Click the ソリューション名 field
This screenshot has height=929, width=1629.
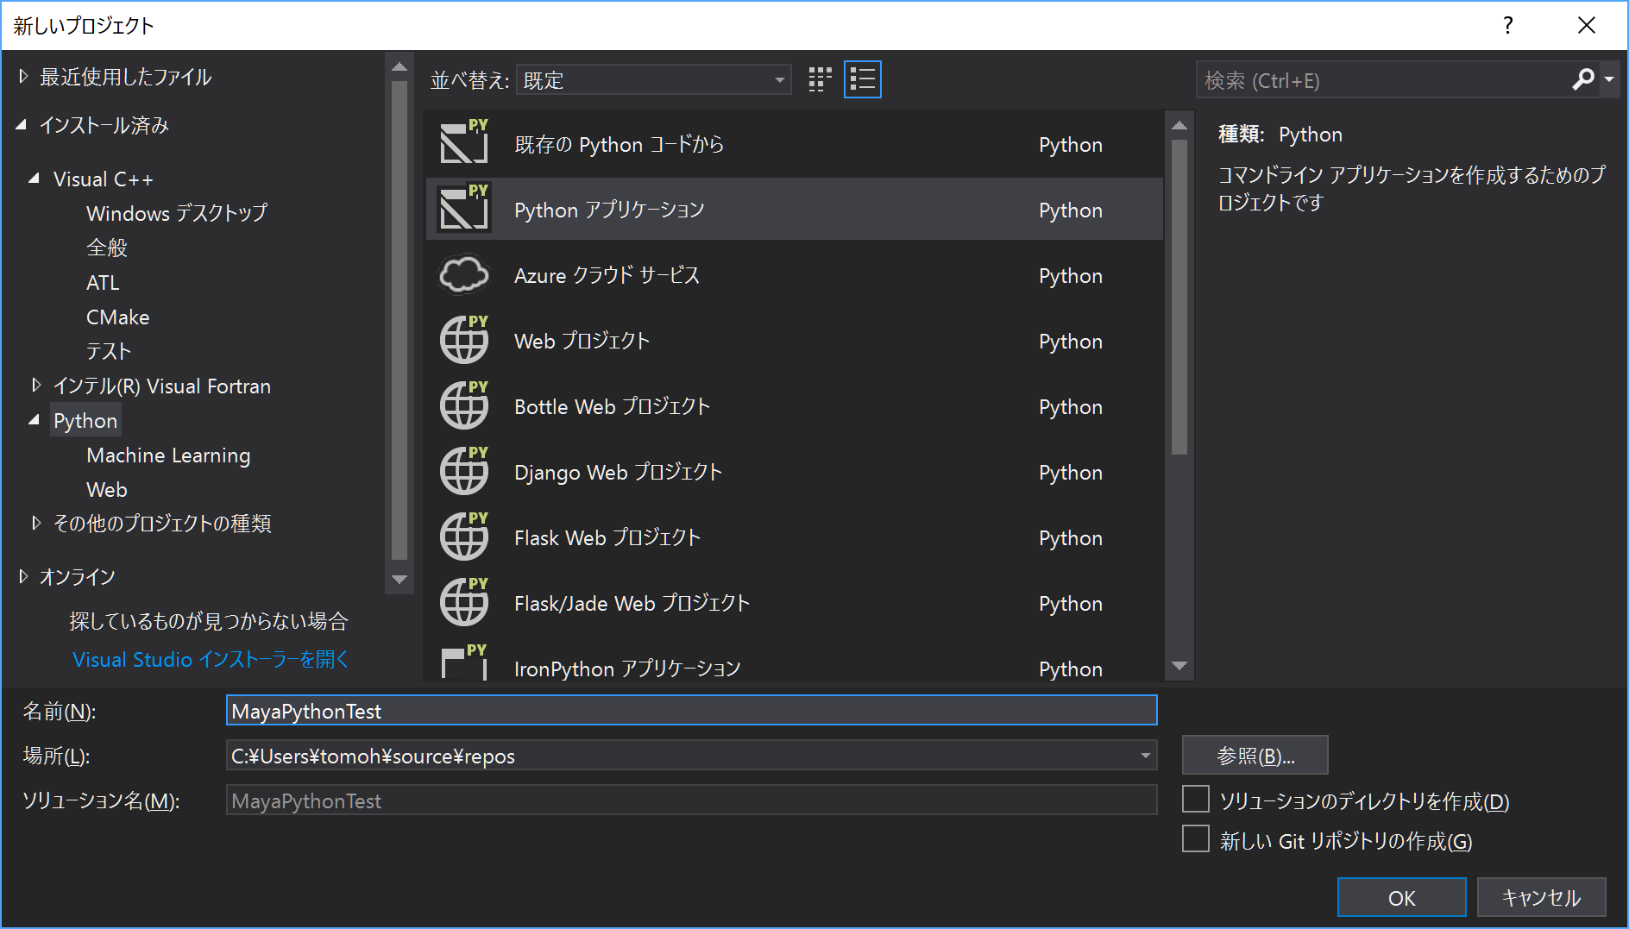tap(691, 800)
